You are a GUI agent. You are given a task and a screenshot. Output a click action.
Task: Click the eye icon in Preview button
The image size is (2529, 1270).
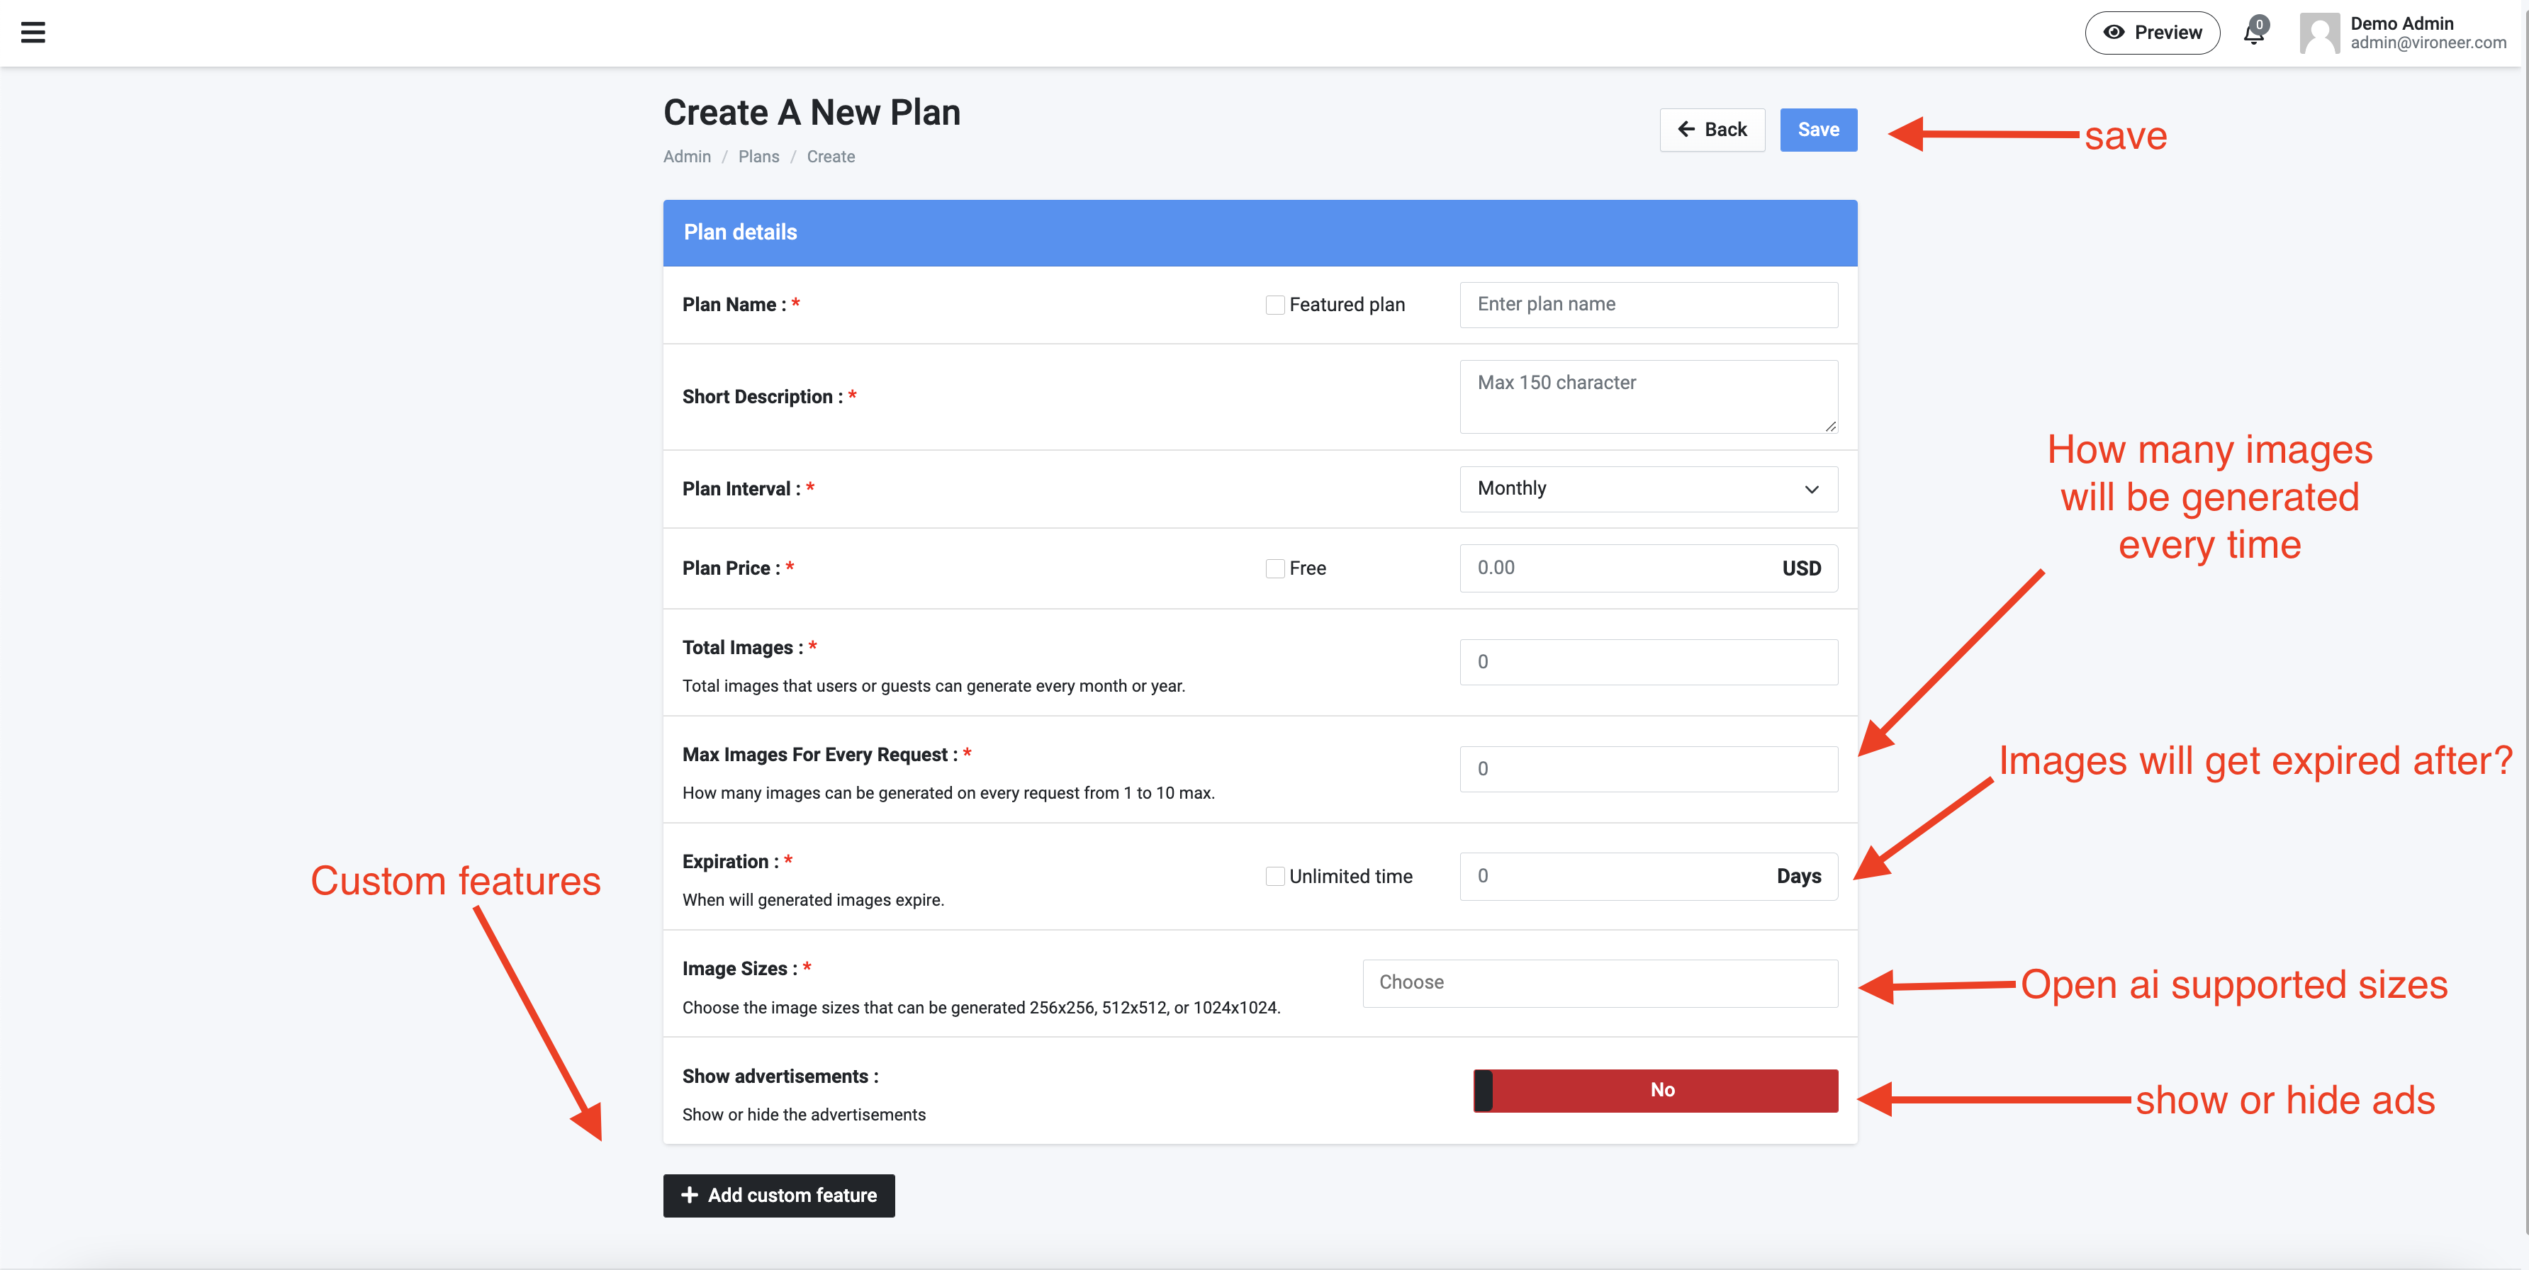[2114, 33]
